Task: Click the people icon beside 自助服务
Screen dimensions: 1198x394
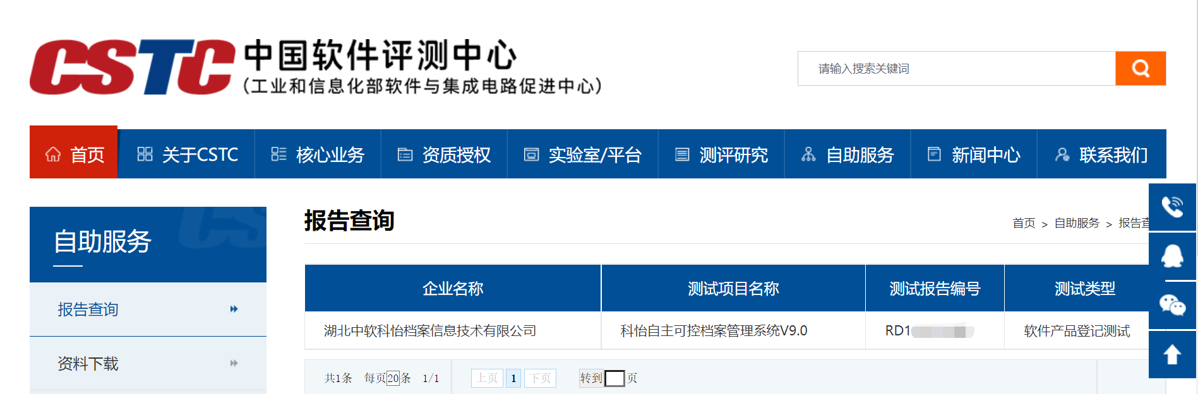Action: tap(808, 154)
